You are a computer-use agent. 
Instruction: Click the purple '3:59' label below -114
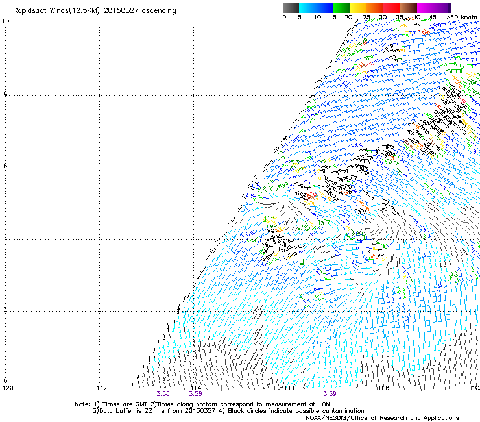click(195, 394)
